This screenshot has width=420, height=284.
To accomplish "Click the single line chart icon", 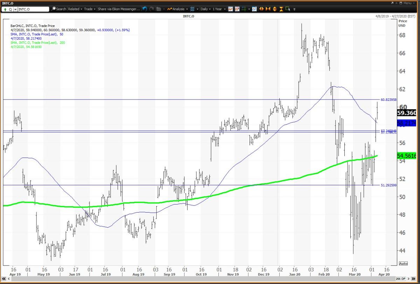I will tap(231, 9).
